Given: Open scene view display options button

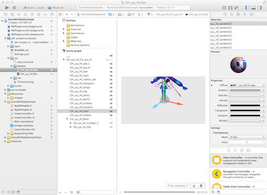Looking at the screenshot, I should 201,186.
